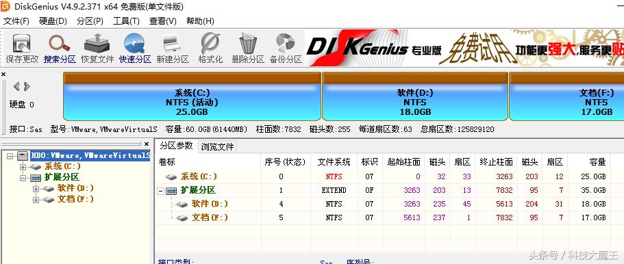
Task: Launch Quick Partition (快速分区) tool
Action: point(135,49)
